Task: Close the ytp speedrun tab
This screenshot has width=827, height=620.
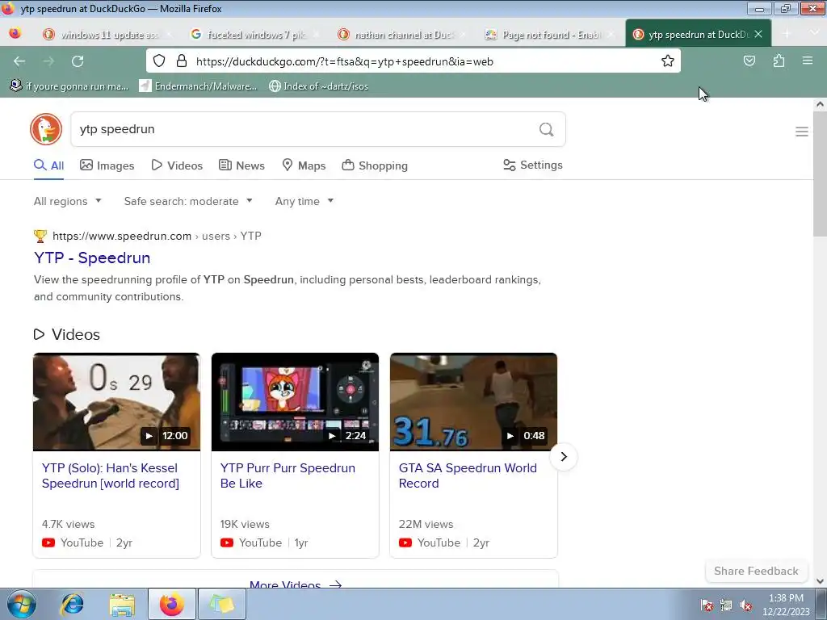Action: (758, 34)
